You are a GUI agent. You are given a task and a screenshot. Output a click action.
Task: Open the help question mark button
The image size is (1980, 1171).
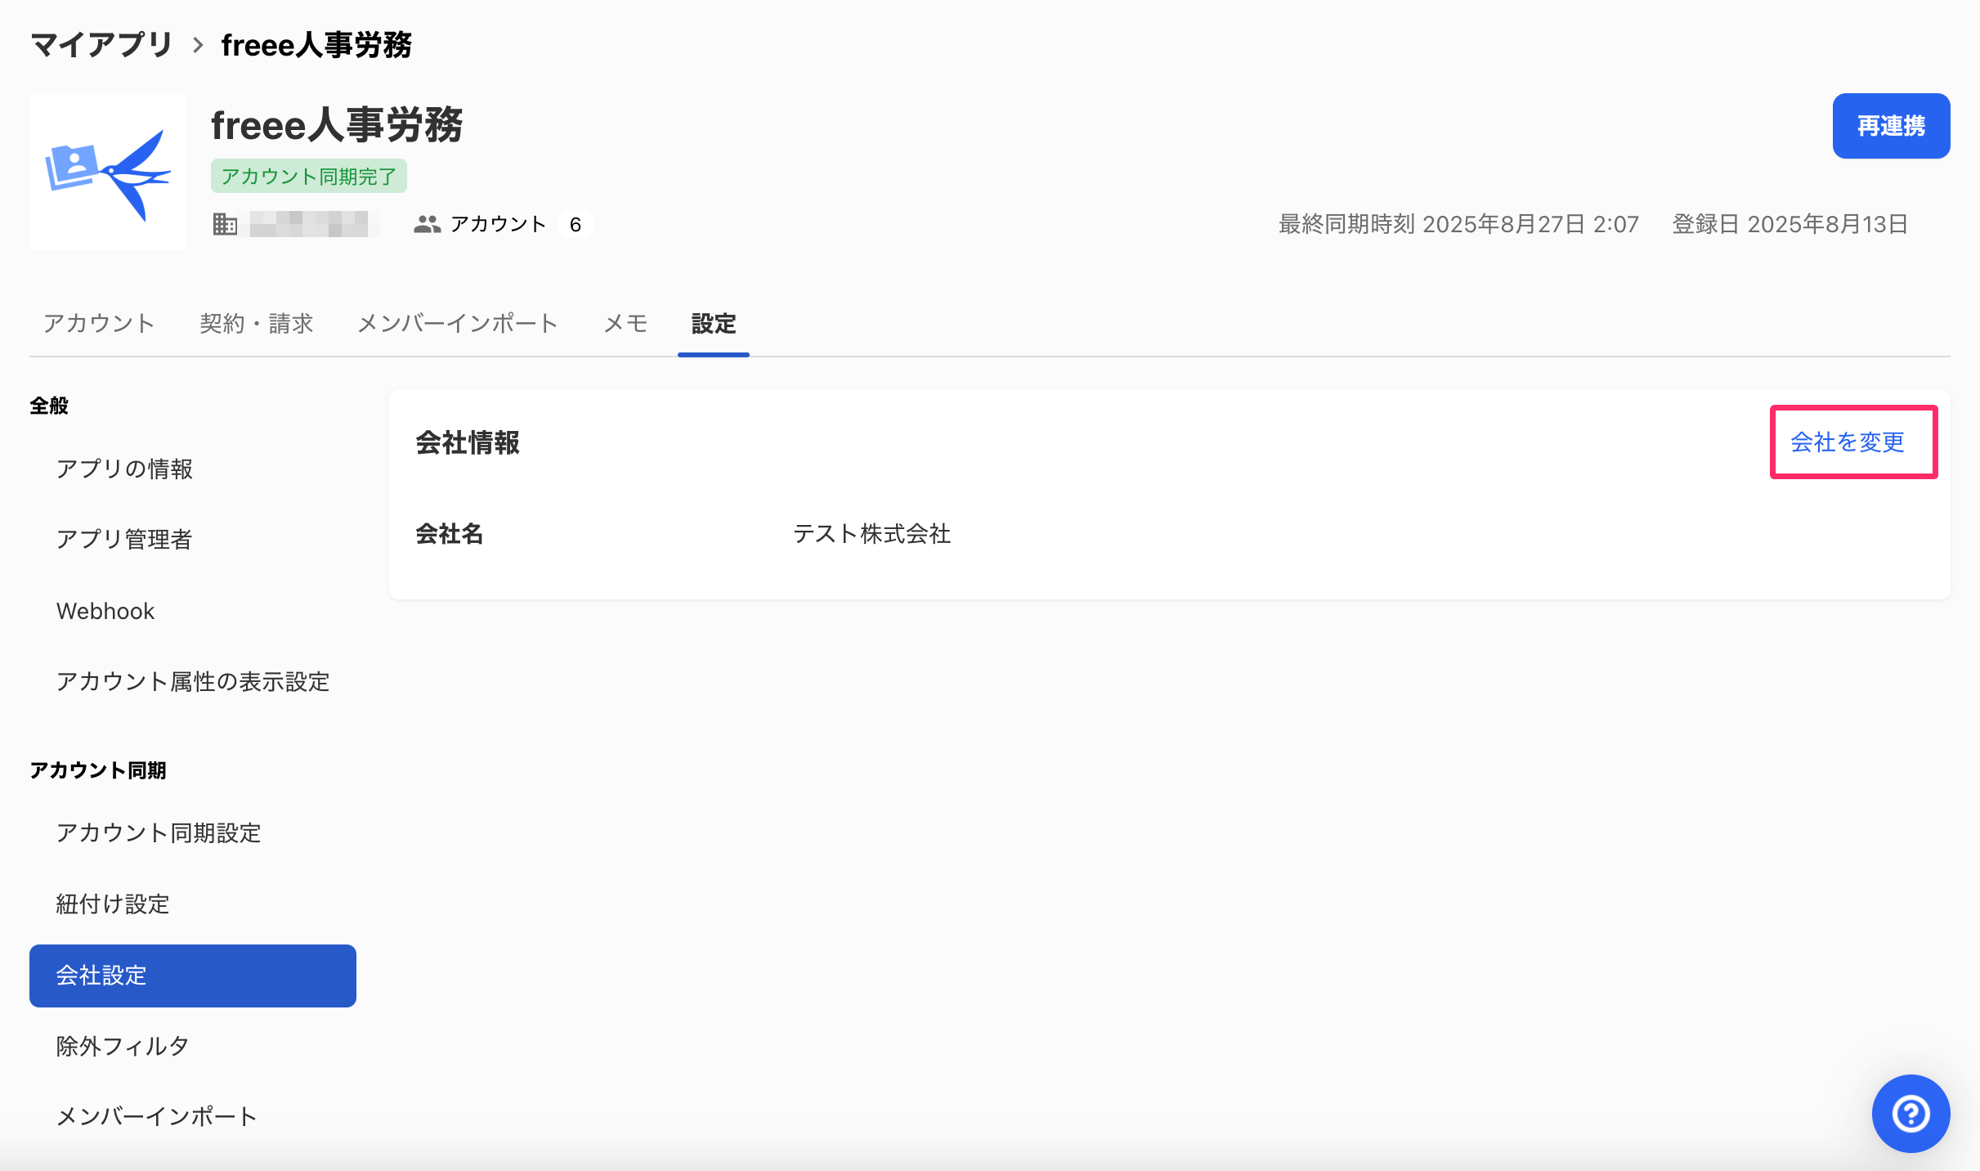[x=1911, y=1113]
